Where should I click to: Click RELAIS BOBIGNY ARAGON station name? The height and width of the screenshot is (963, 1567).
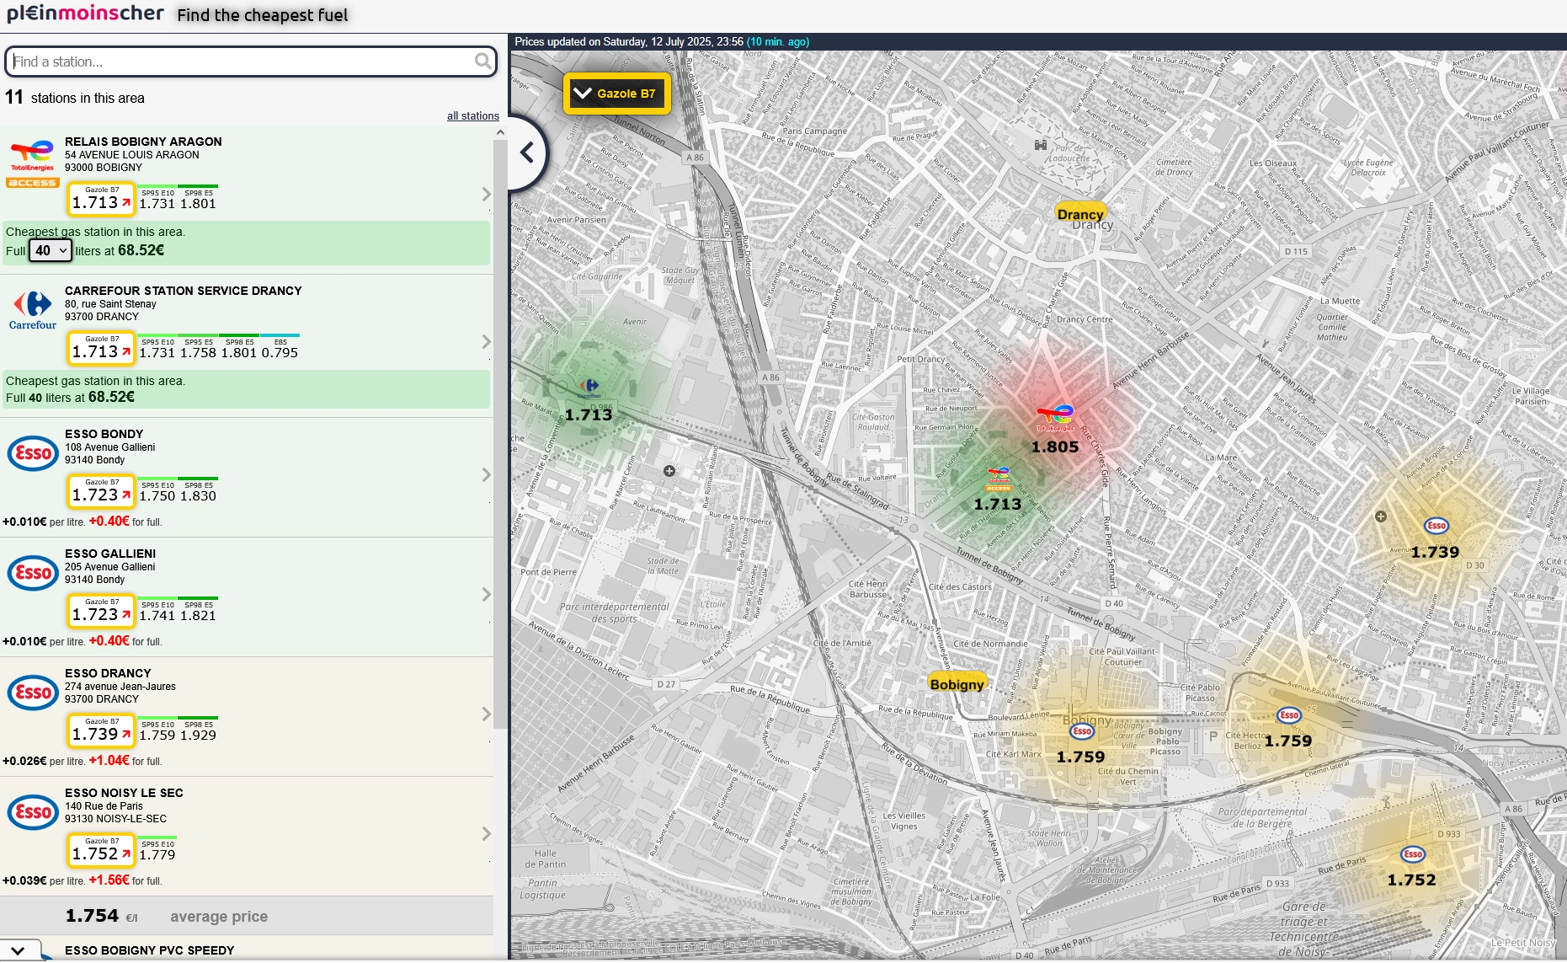click(x=143, y=142)
